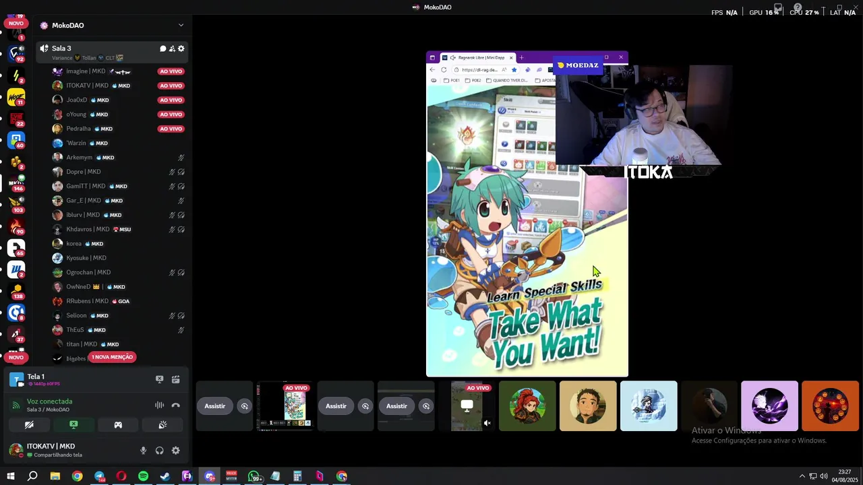Click the top NOVO server indicator
Image resolution: width=863 pixels, height=485 pixels.
click(x=16, y=23)
